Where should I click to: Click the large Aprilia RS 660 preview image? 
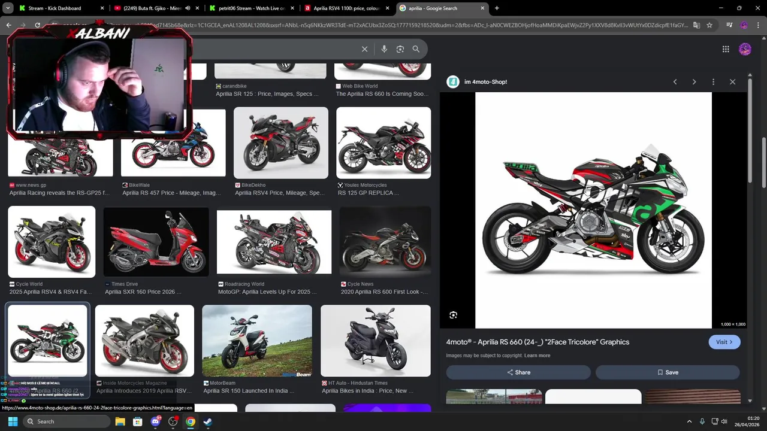593,210
